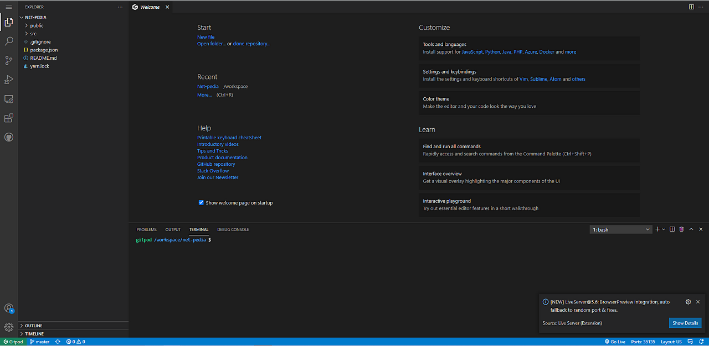Dismiss the Live Server notification
The width and height of the screenshot is (709, 346).
(698, 302)
